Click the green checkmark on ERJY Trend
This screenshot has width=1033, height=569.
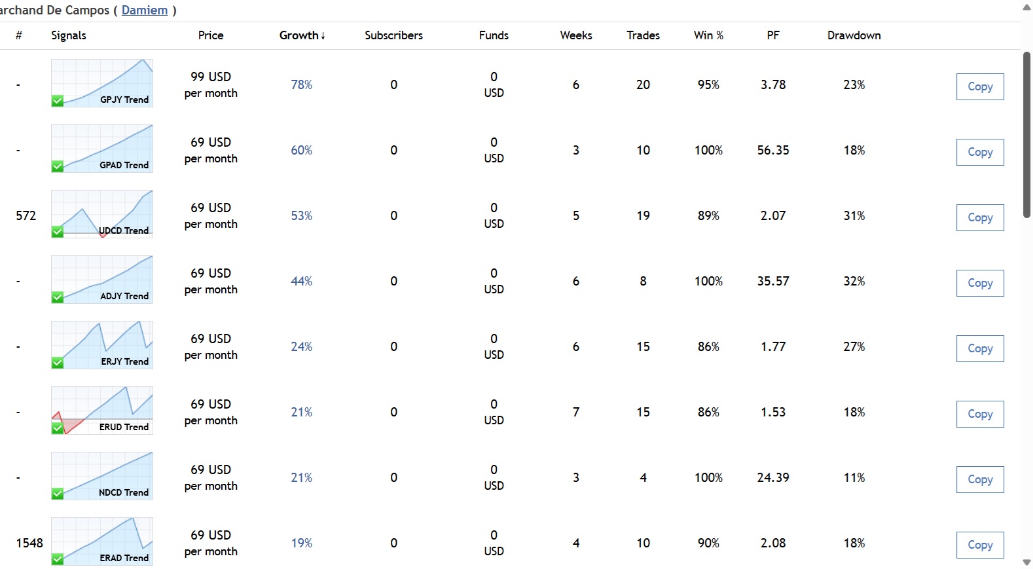[58, 363]
